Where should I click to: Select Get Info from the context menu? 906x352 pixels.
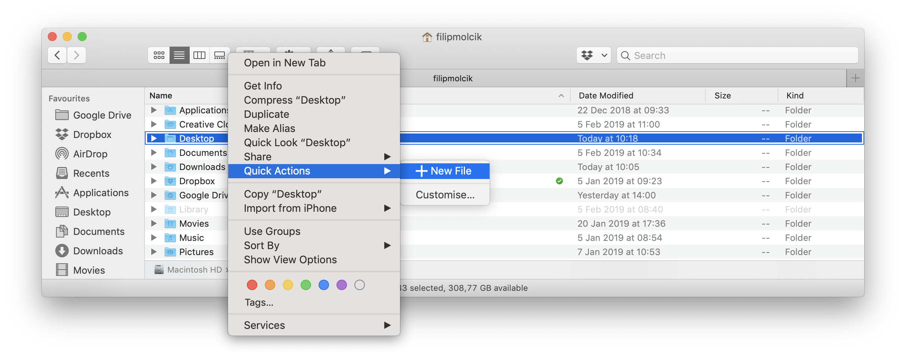pyautogui.click(x=263, y=85)
